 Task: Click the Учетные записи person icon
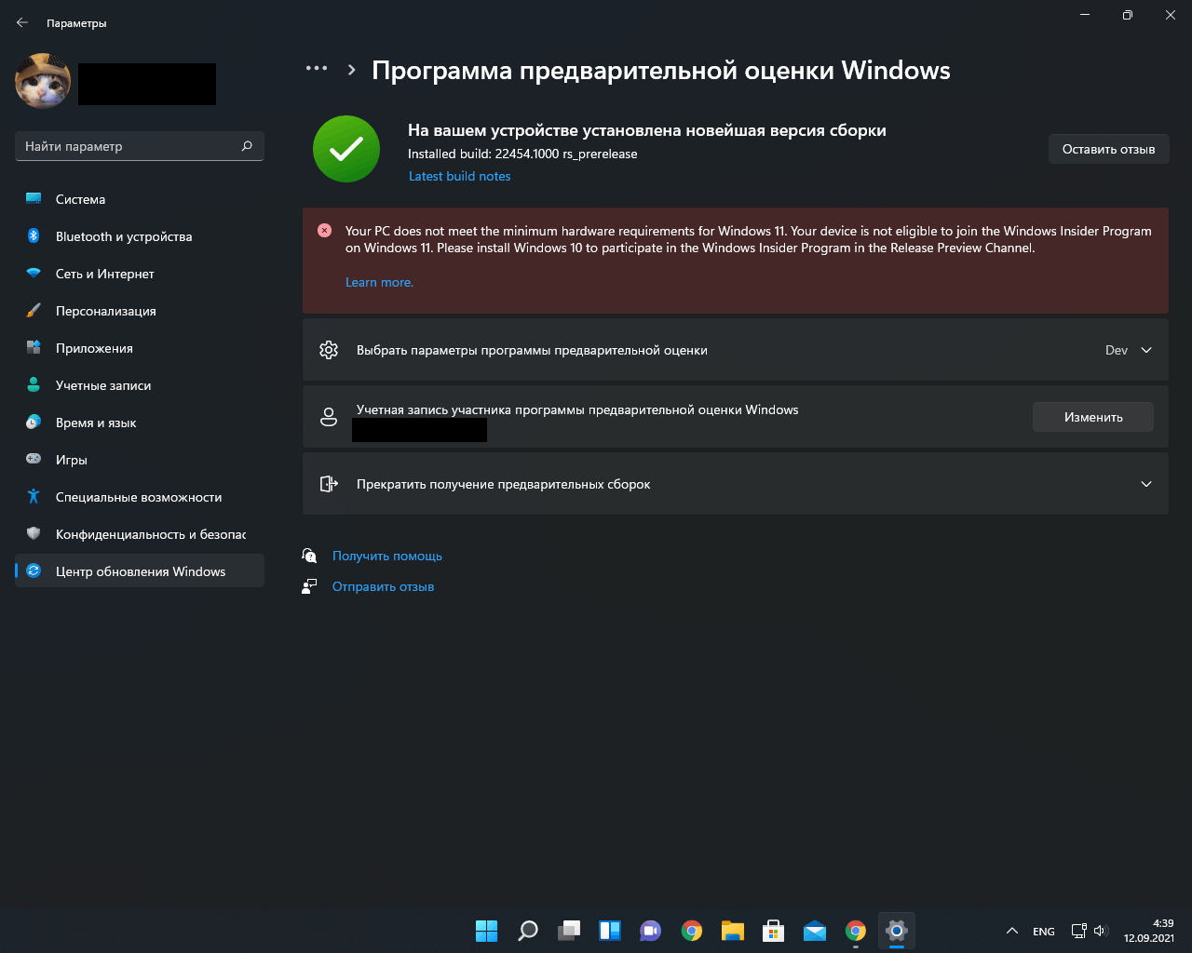[34, 385]
